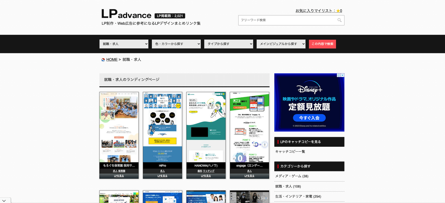The image size is (445, 203).
Task: Open the 就職・求人 category dropdown
Action: (x=124, y=44)
